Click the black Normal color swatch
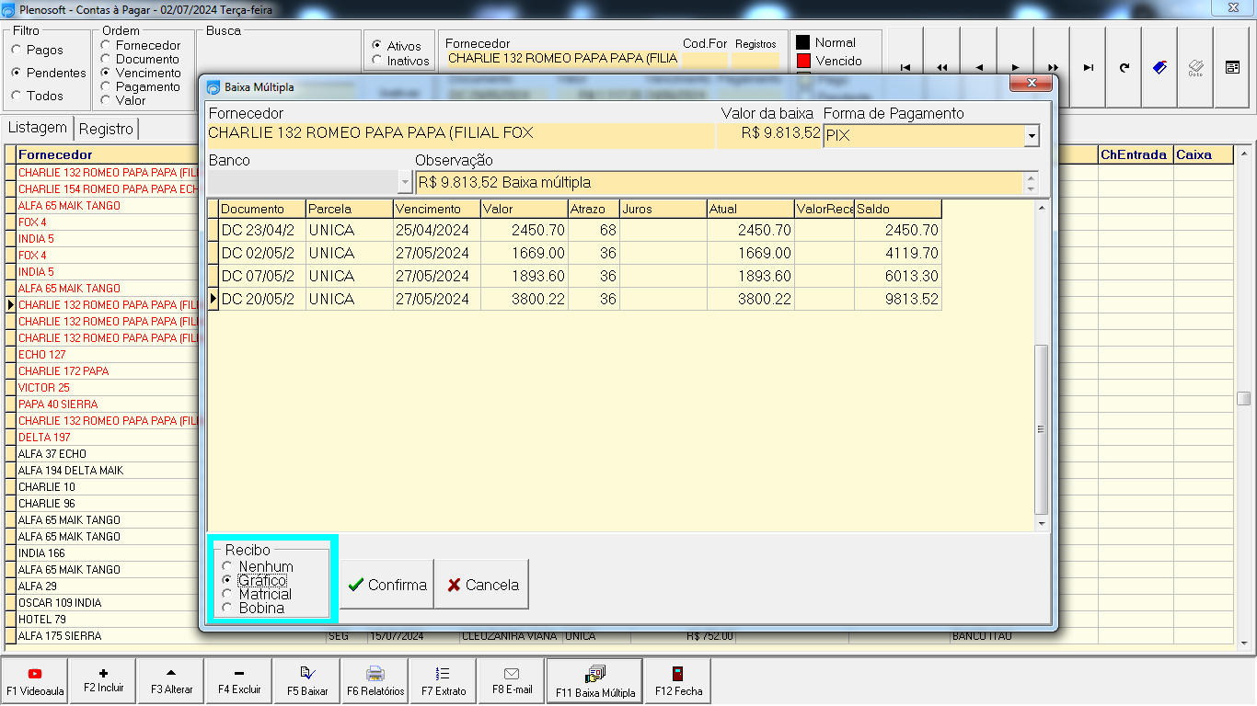This screenshot has height=706, width=1257. (802, 42)
